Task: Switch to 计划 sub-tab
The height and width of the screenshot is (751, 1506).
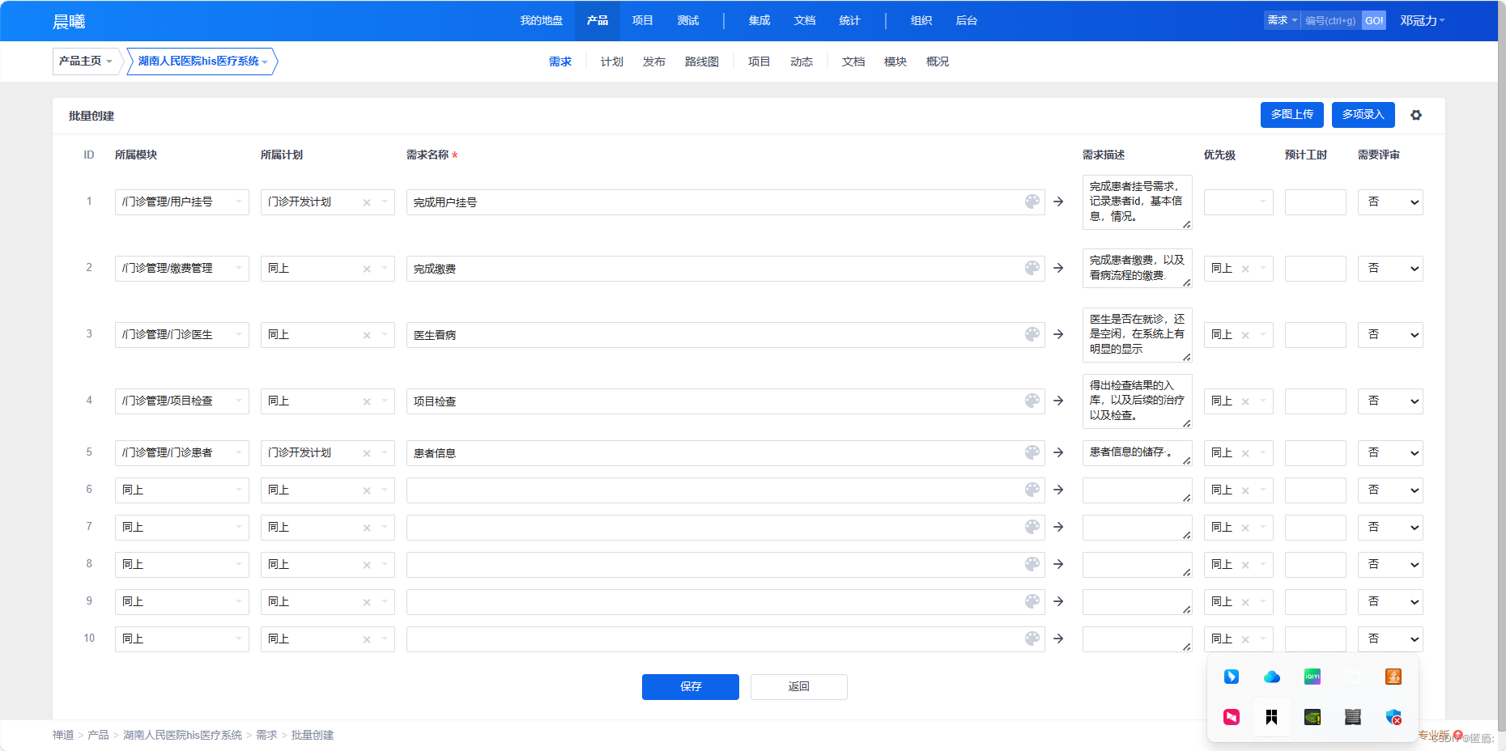Action: pos(611,62)
